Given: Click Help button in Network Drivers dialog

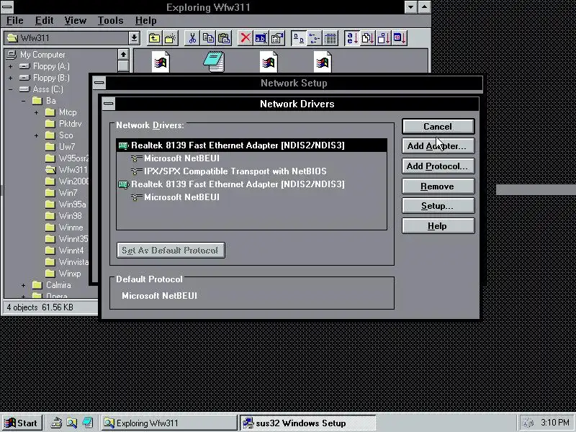Looking at the screenshot, I should [x=438, y=226].
